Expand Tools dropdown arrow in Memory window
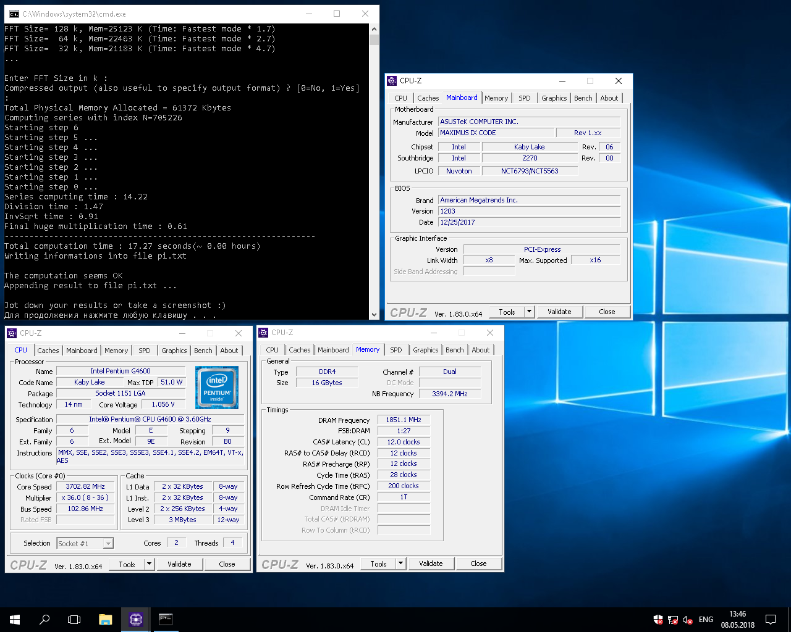Screen dimensions: 791x632 click(401, 563)
